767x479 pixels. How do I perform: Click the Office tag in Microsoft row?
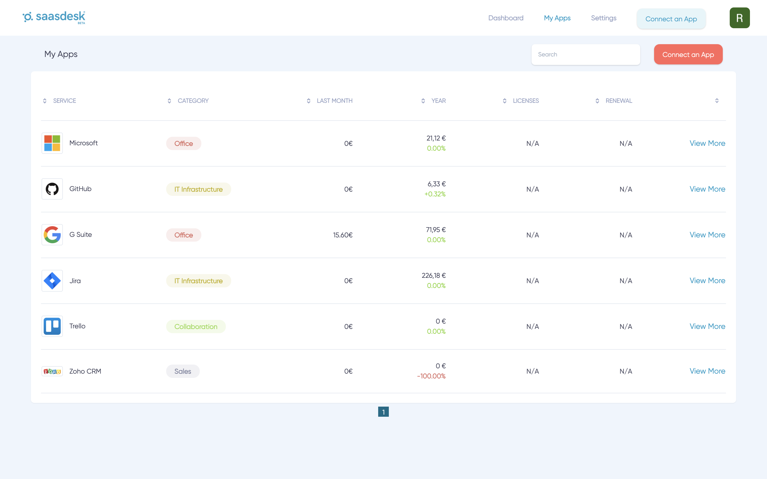(183, 143)
